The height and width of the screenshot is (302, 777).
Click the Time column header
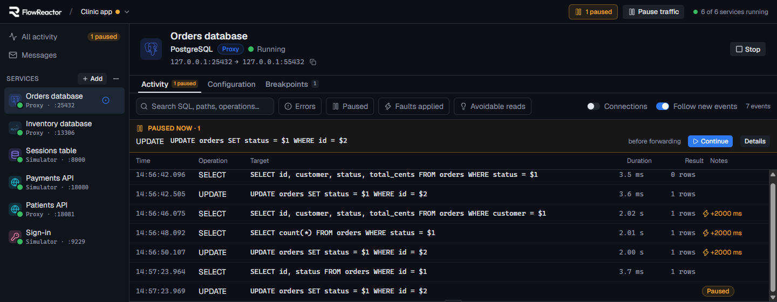click(143, 161)
